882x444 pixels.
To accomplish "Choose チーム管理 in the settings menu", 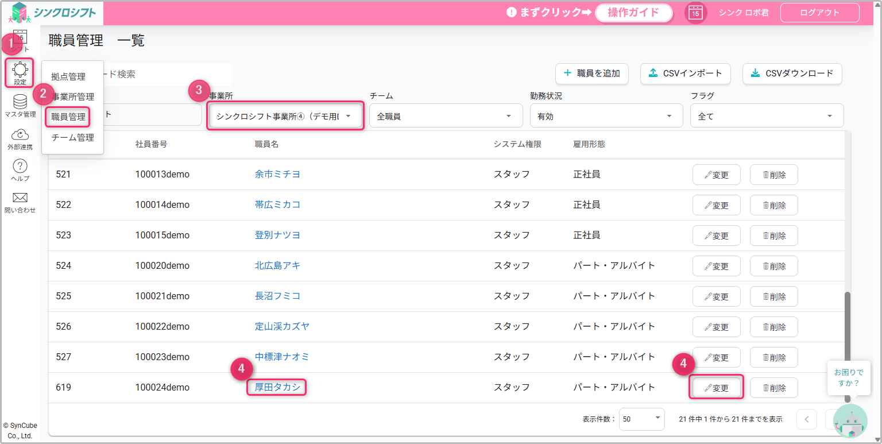I will point(72,138).
